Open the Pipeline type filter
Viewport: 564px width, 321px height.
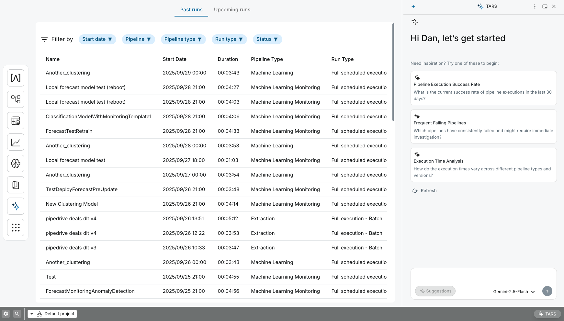[183, 39]
